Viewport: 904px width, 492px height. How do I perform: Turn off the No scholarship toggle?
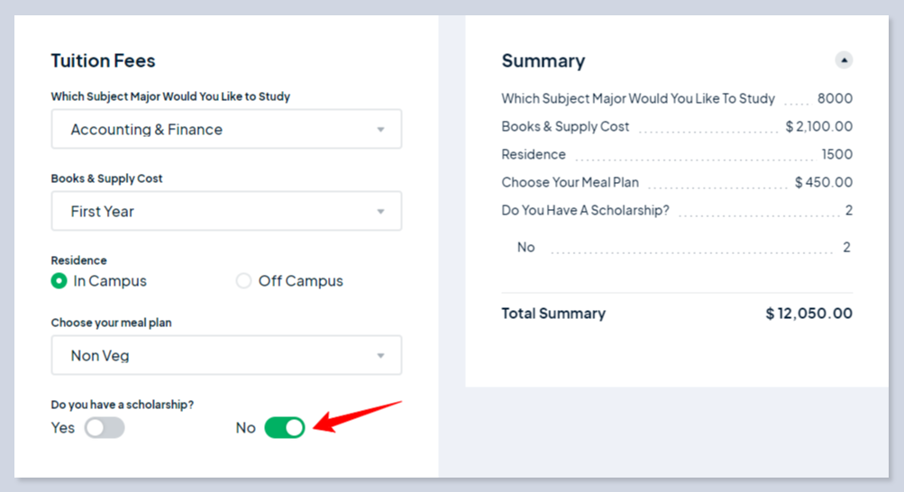click(284, 428)
